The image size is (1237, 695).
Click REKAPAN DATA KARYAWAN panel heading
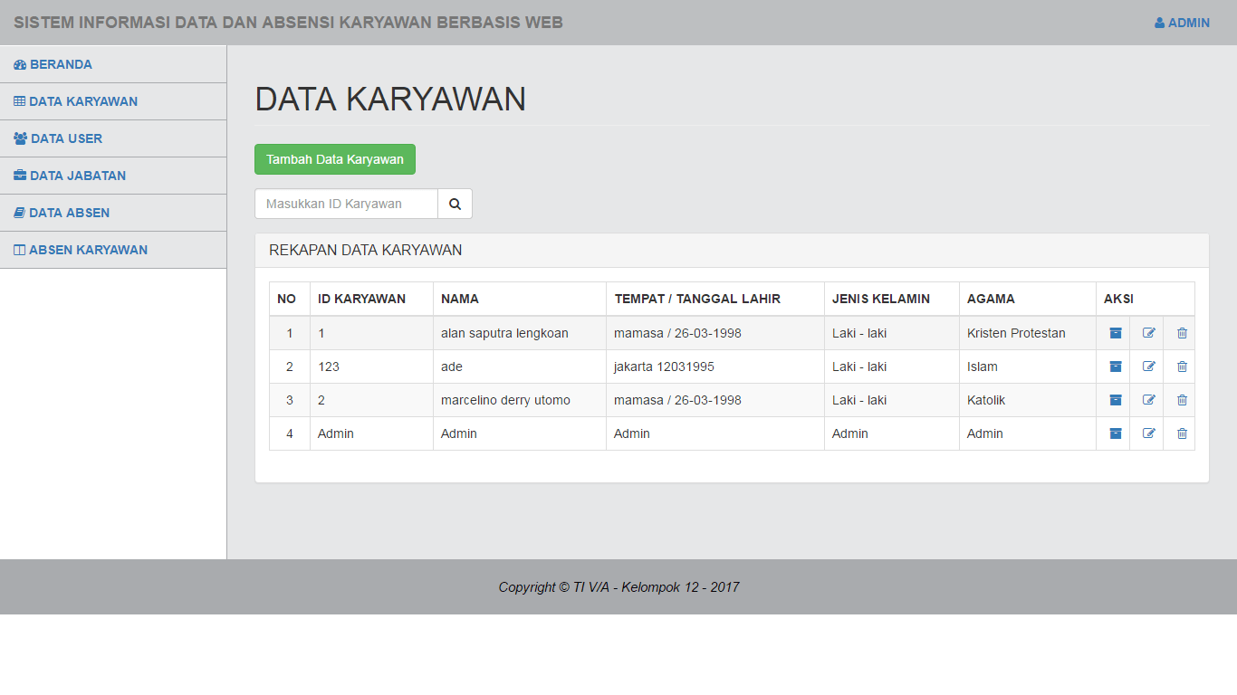click(366, 250)
